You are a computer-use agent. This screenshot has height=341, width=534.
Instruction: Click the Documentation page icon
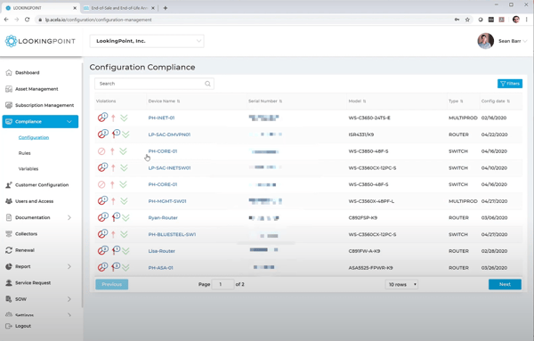pos(9,217)
